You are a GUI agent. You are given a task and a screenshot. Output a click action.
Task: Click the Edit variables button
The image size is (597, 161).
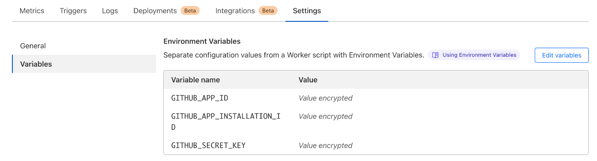(x=562, y=55)
